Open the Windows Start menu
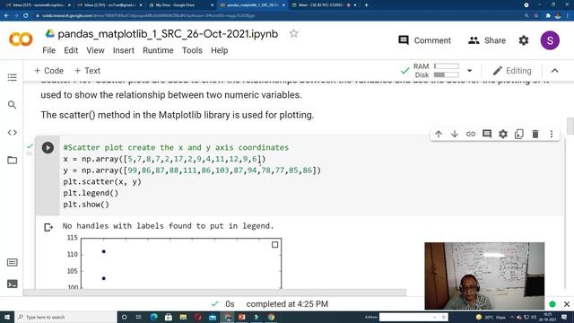Viewport: 574px width, 323px height. coord(7,317)
